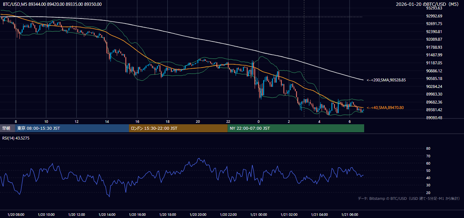Screen dimensions: 464x218
Task: Click the price axis value 89080.48
Action: tap(434, 118)
